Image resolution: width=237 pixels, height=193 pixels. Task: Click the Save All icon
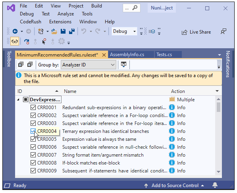(71, 31)
